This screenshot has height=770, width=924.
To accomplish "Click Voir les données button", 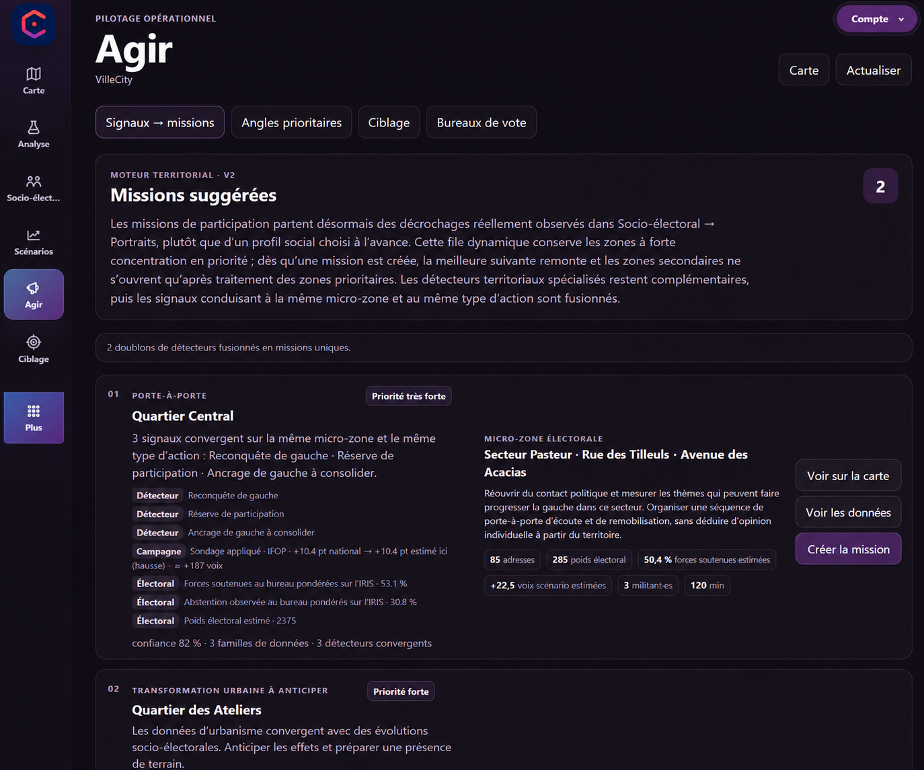I will (848, 512).
